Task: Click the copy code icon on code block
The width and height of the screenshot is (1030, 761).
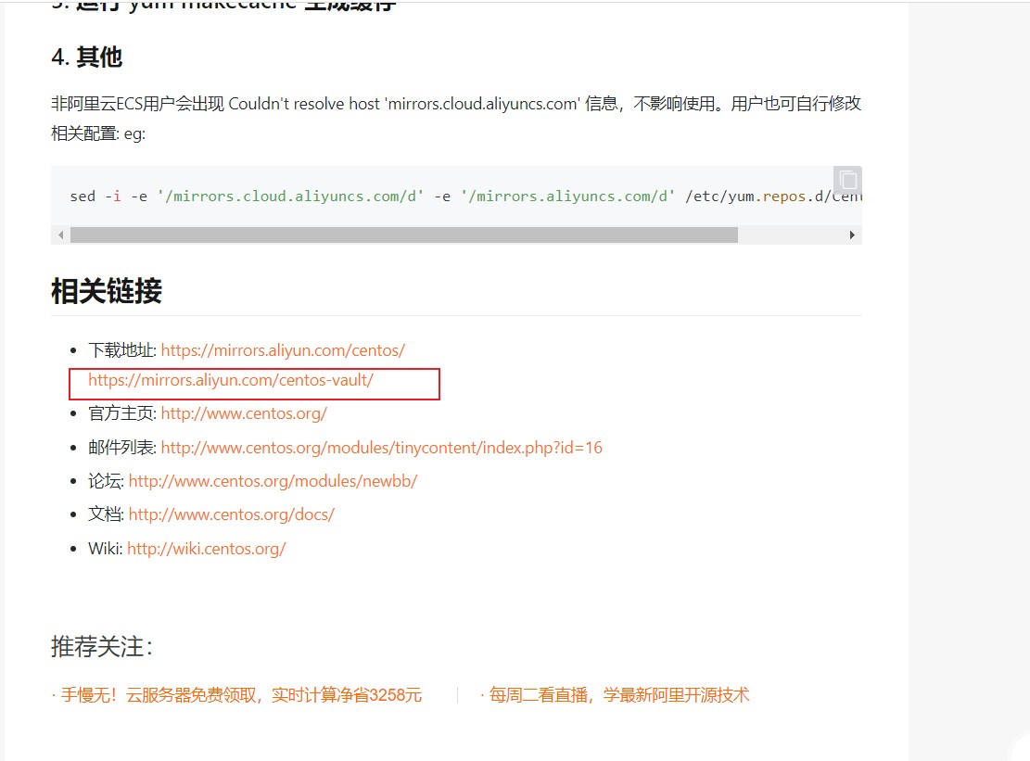Action: coord(846,180)
